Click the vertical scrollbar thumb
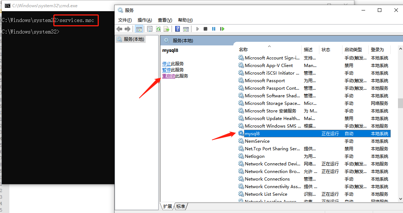 (x=400, y=103)
